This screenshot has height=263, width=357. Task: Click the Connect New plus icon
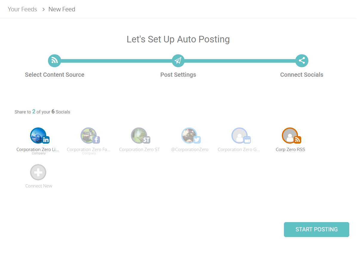pos(38,172)
